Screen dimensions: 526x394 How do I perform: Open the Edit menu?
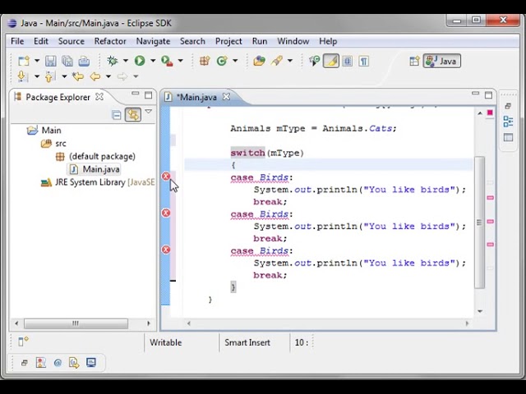point(41,41)
